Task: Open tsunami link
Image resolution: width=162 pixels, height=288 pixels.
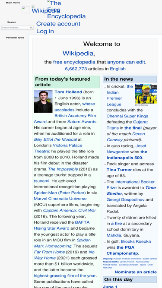Action: [x=41, y=181]
